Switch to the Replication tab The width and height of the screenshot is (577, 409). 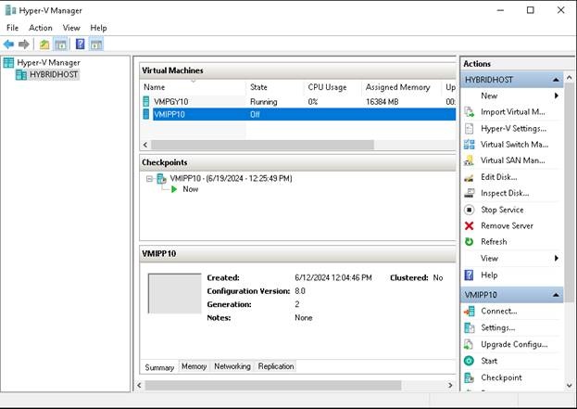tap(276, 366)
